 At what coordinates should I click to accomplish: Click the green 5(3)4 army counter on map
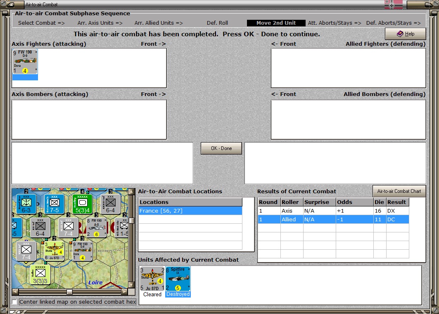pyautogui.click(x=82, y=204)
